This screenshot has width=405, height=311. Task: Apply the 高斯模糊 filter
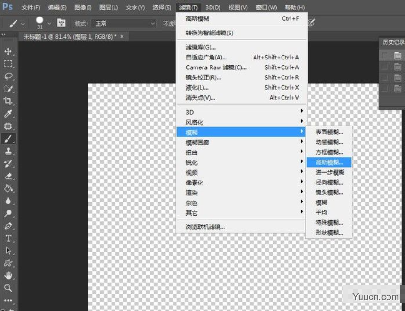[329, 162]
